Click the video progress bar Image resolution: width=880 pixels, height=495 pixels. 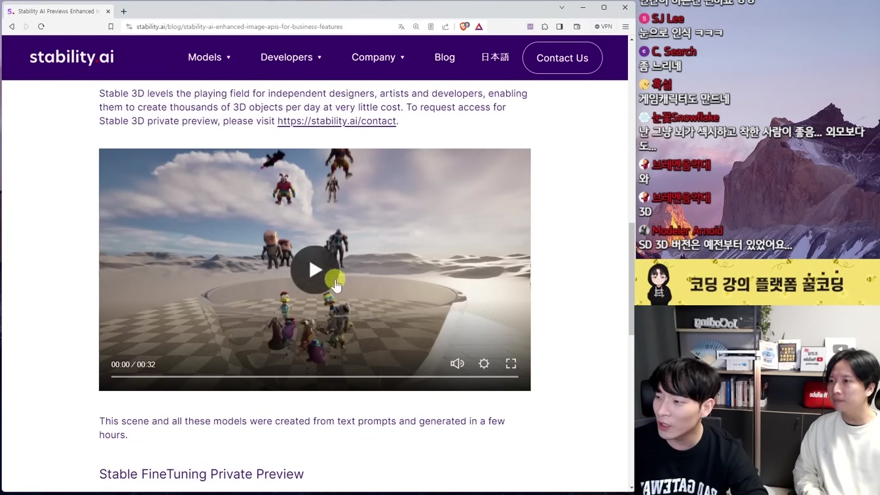tap(315, 376)
